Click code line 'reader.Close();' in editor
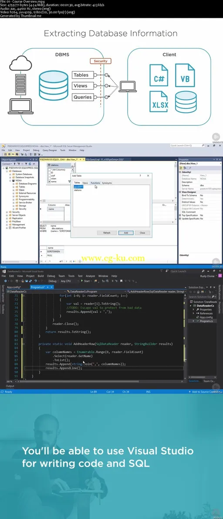This screenshot has height=519, width=223. click(65, 324)
